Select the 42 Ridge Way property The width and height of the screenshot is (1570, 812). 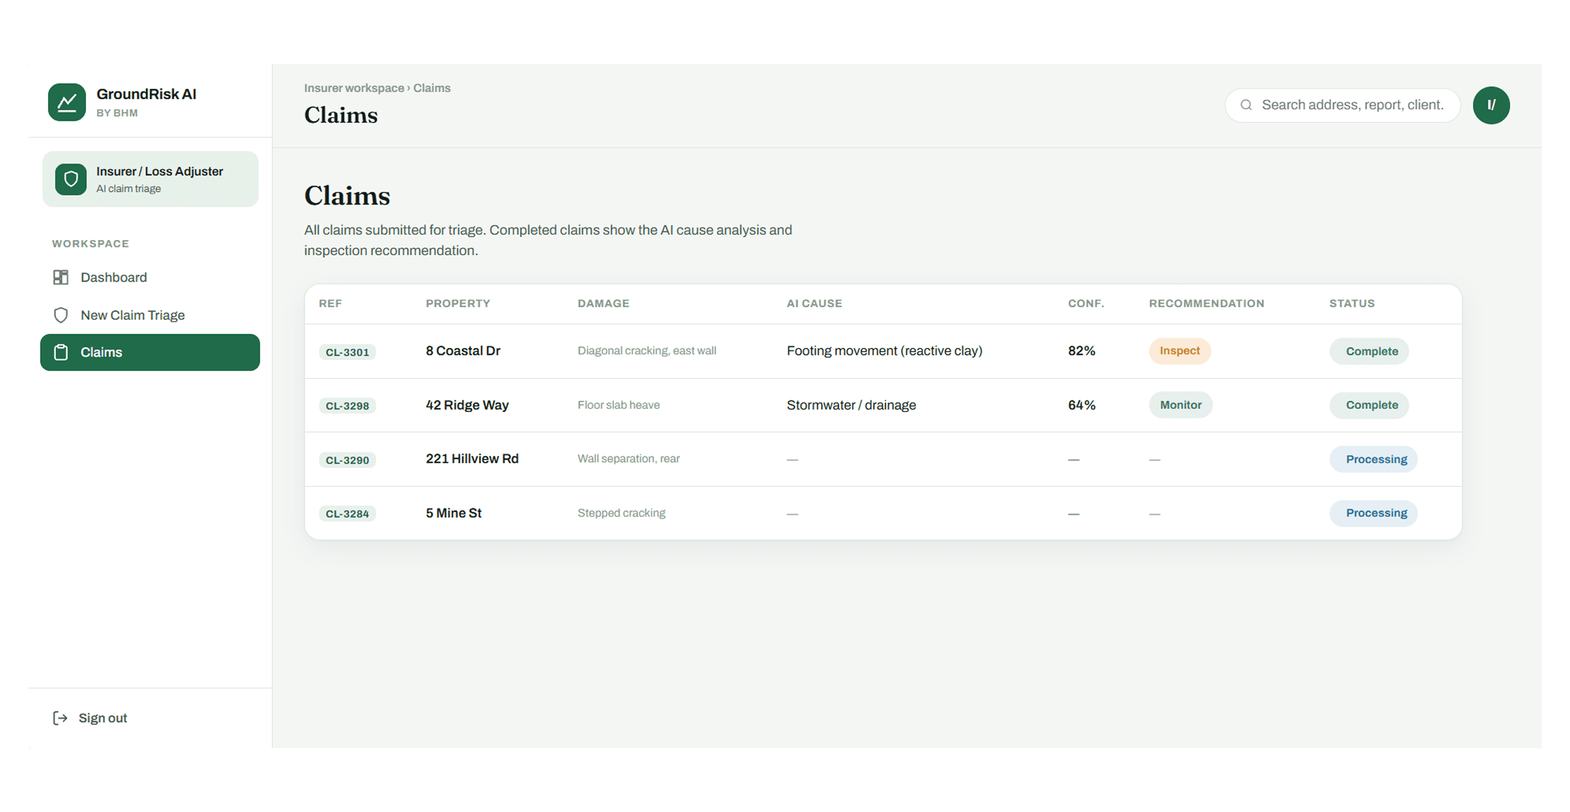[x=467, y=405]
